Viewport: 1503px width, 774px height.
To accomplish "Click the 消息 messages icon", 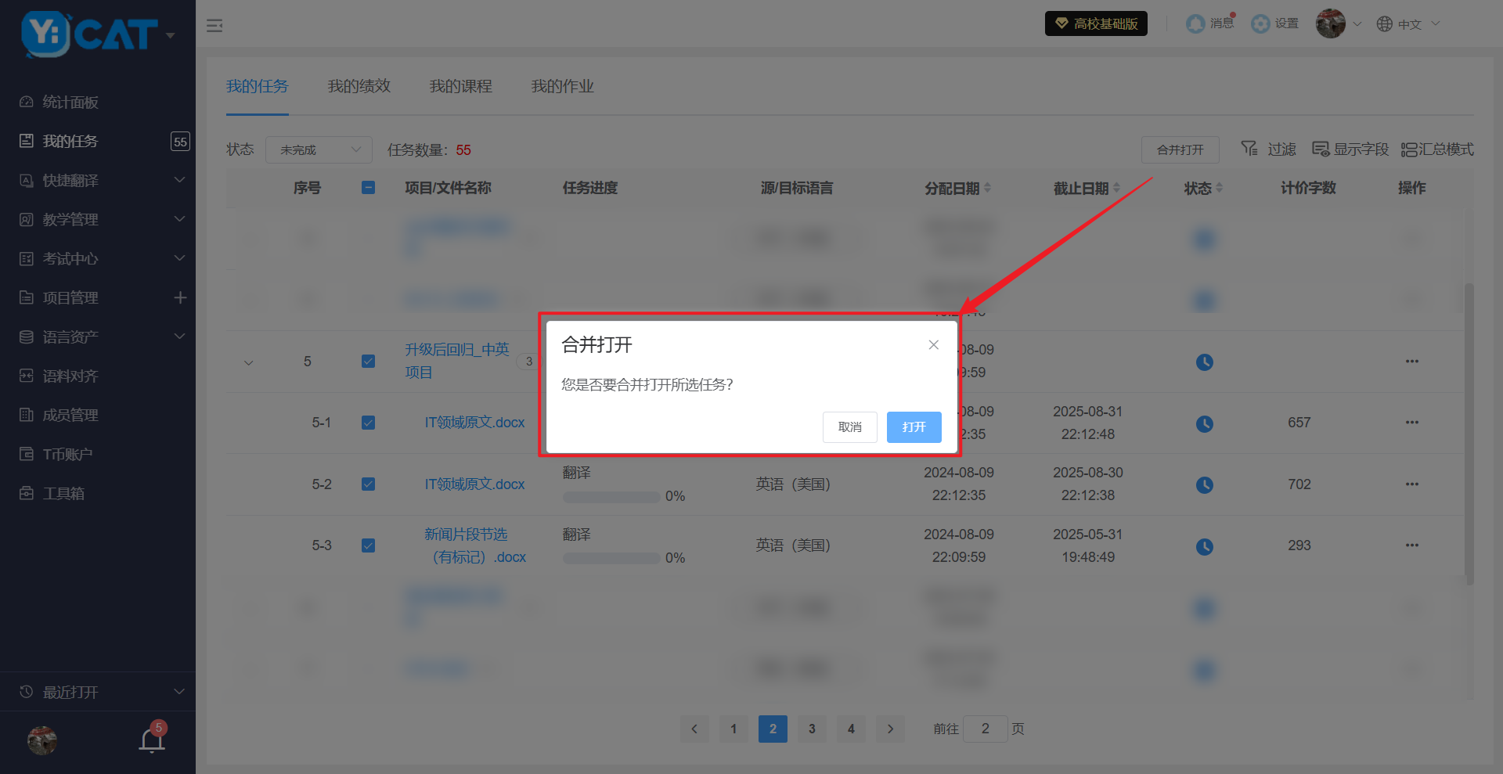I will coord(1195,24).
